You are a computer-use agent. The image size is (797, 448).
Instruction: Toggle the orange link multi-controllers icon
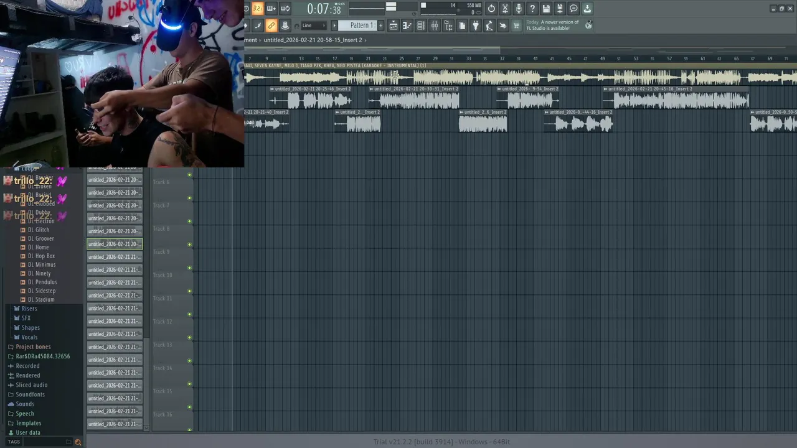271,26
